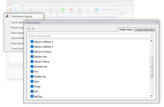
Task: Click the blue icon beside External Link
Action: click(32, 66)
